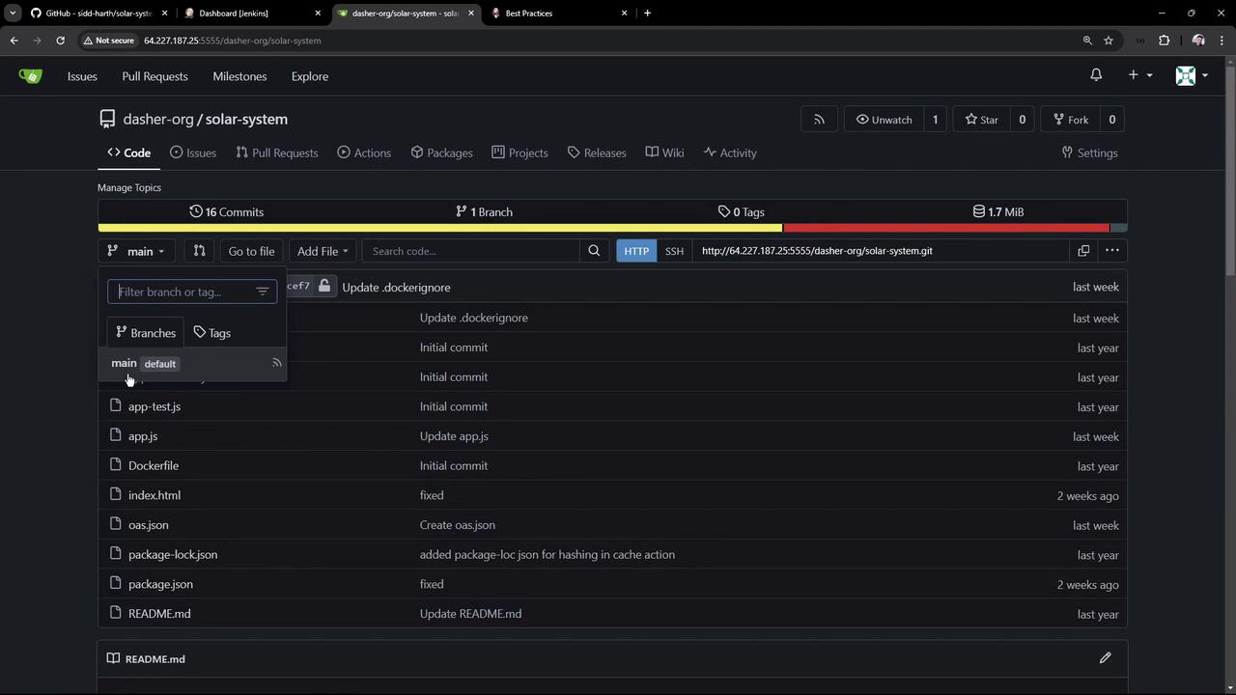This screenshot has width=1236, height=695.
Task: Click the Manage Topics link
Action: click(129, 187)
